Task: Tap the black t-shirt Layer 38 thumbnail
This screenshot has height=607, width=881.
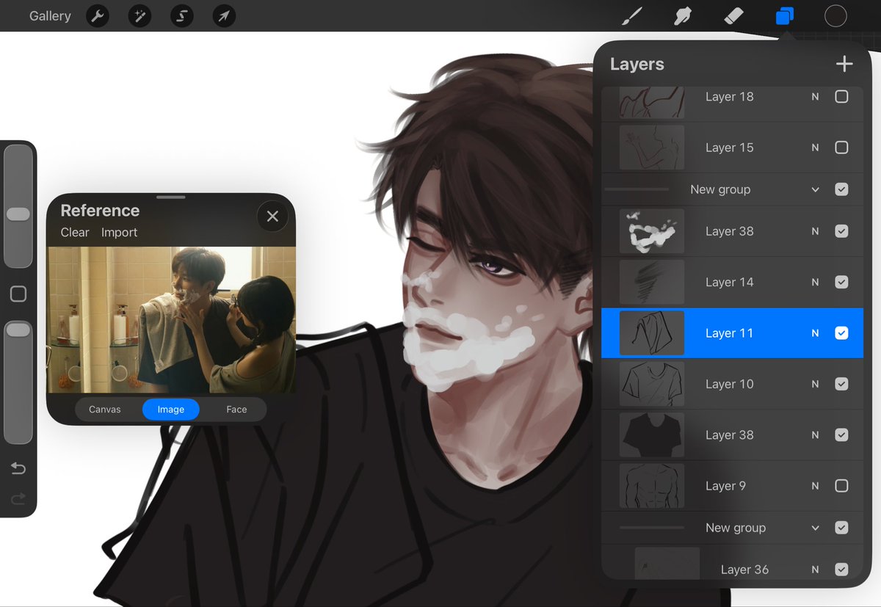Action: 652,435
